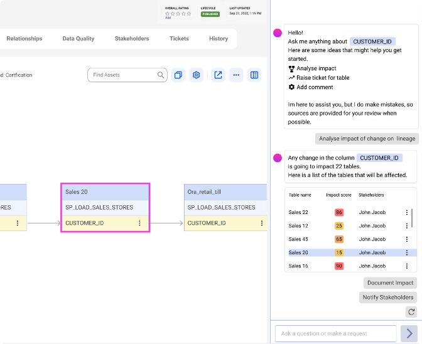Image resolution: width=422 pixels, height=344 pixels.
Task: Click Analyse impact suggestion text
Action: (316, 68)
